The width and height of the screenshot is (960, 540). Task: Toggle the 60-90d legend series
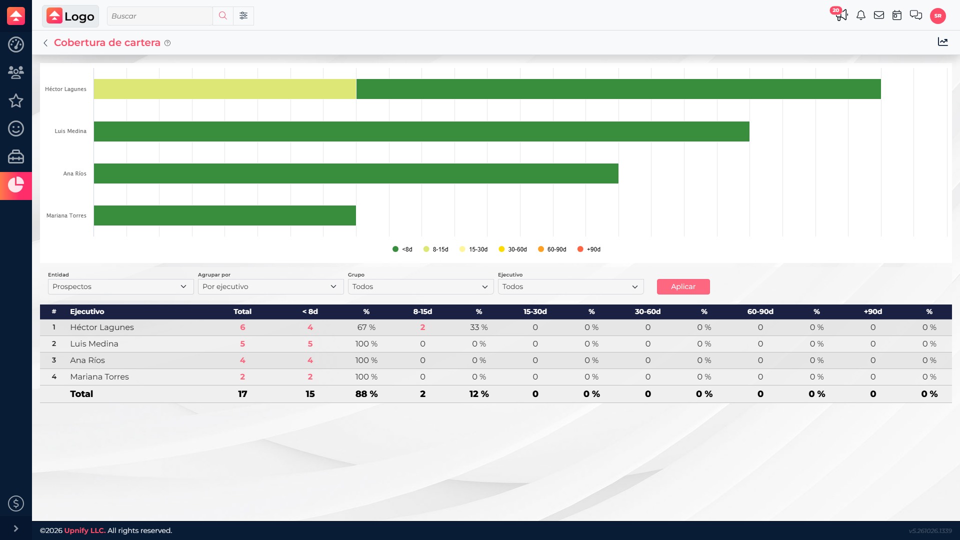552,249
